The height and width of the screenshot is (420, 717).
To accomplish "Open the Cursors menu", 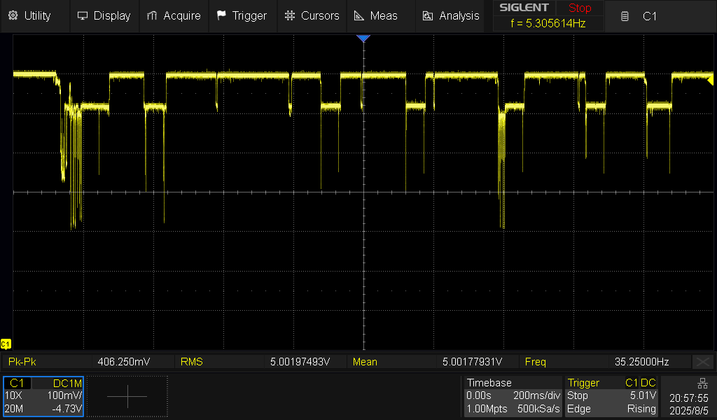I will (x=312, y=15).
